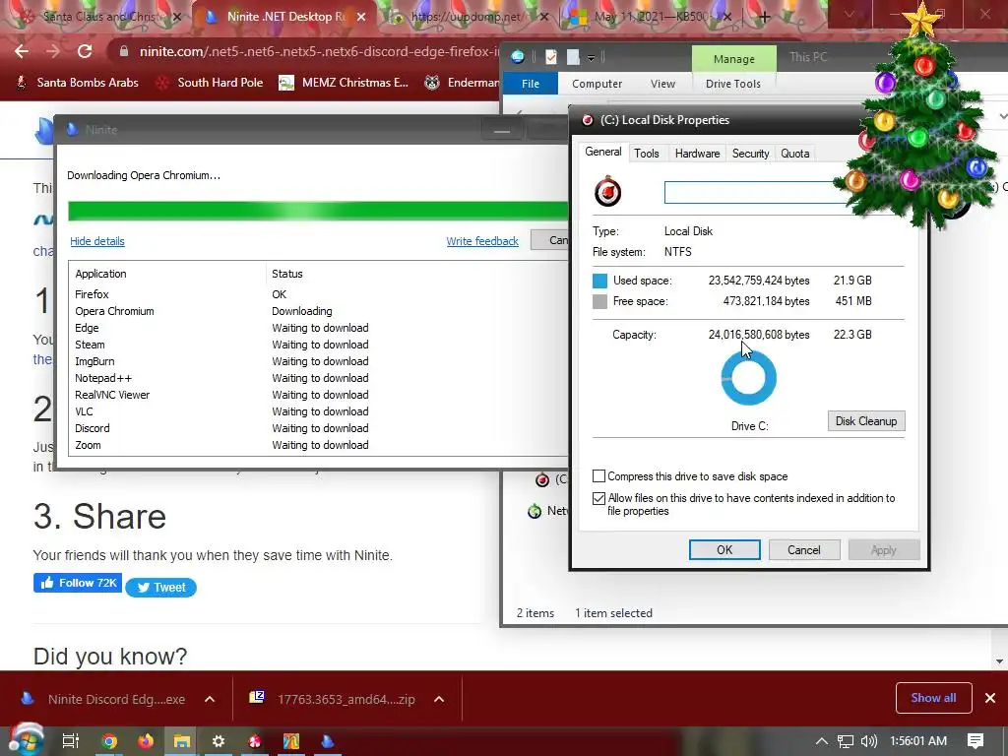Open options for 17763.3653_amd64 zip download
This screenshot has width=1008, height=756.
point(439,699)
